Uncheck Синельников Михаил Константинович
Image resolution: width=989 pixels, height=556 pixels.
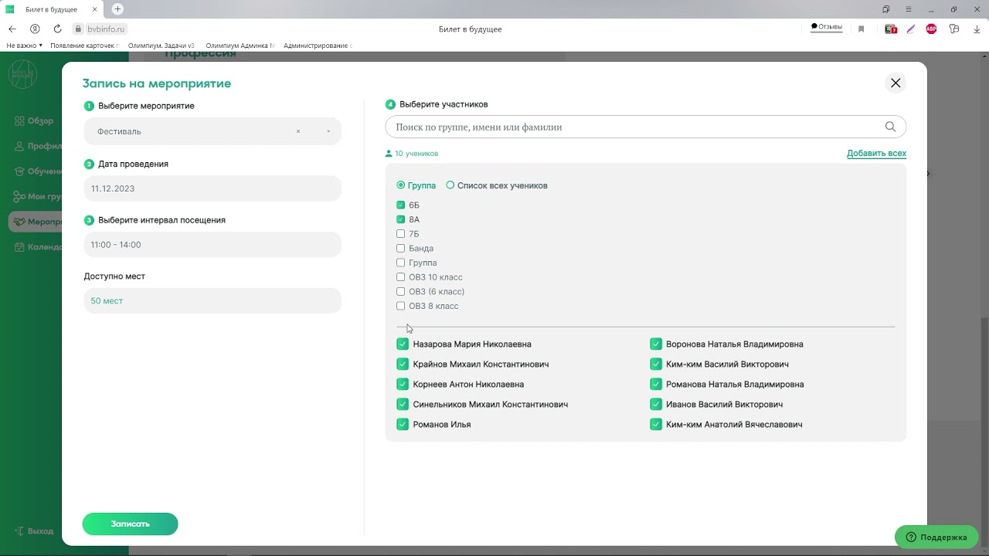click(x=403, y=405)
